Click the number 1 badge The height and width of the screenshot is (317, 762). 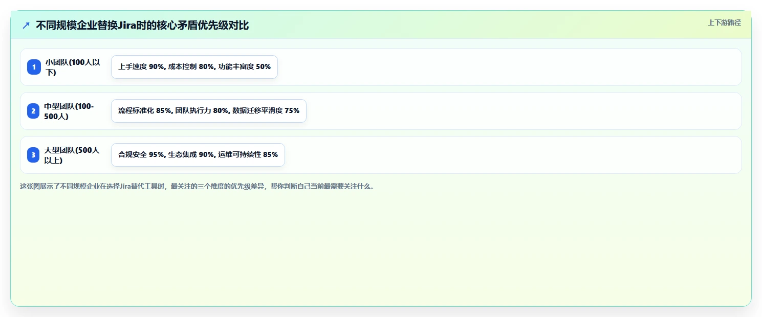pos(34,67)
